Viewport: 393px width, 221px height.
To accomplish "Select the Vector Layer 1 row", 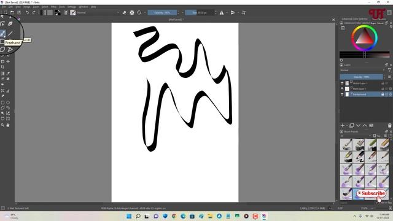I will tap(366, 83).
